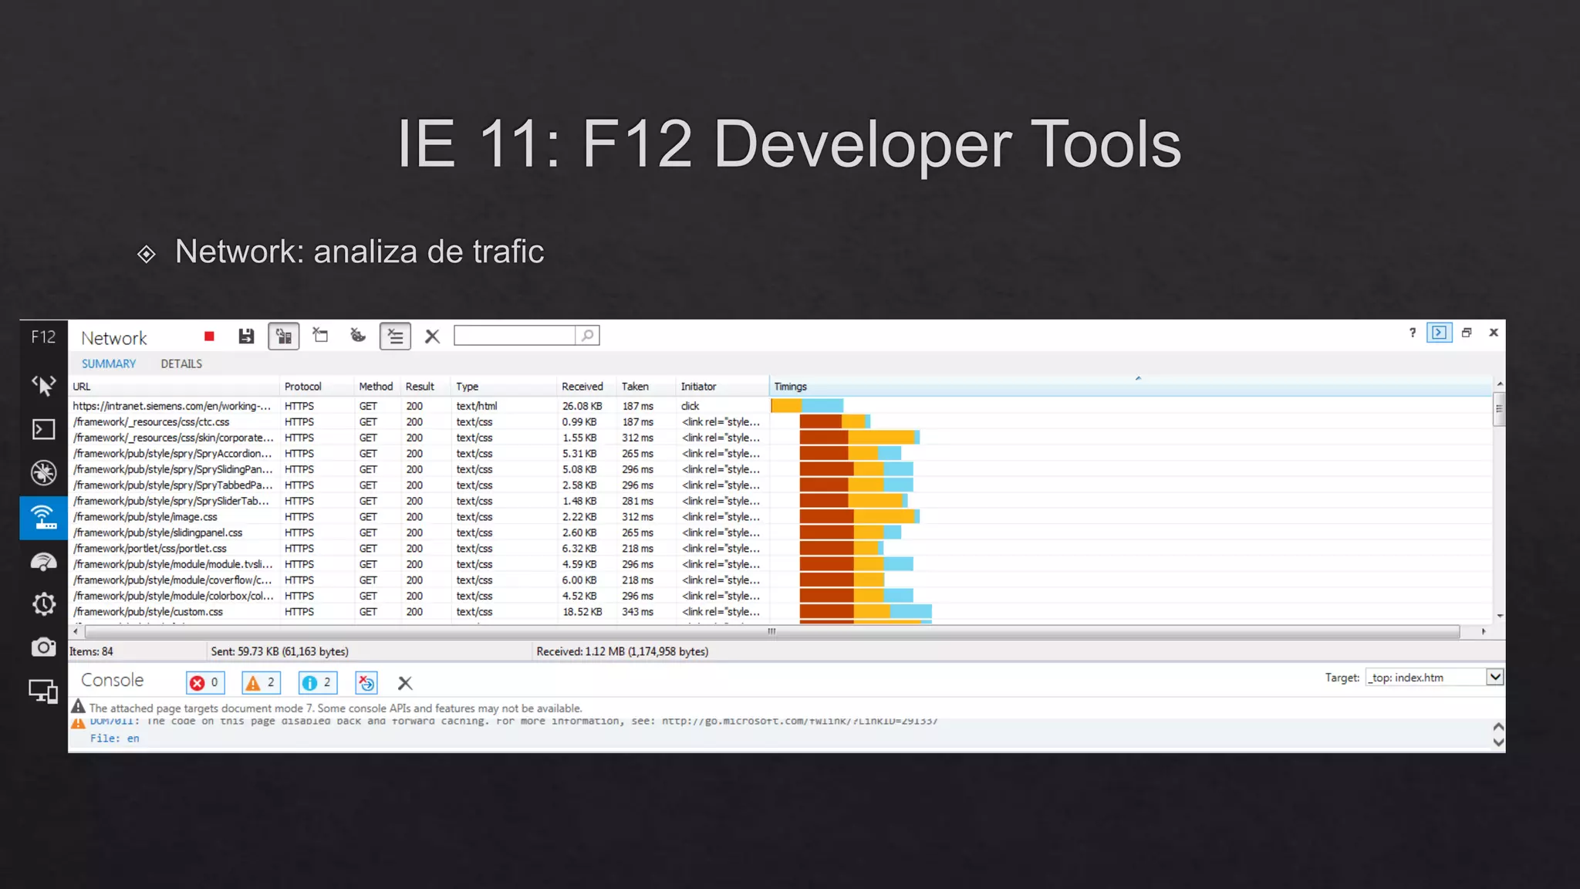Click the 343 ms taken value
1580x889 pixels.
638,612
